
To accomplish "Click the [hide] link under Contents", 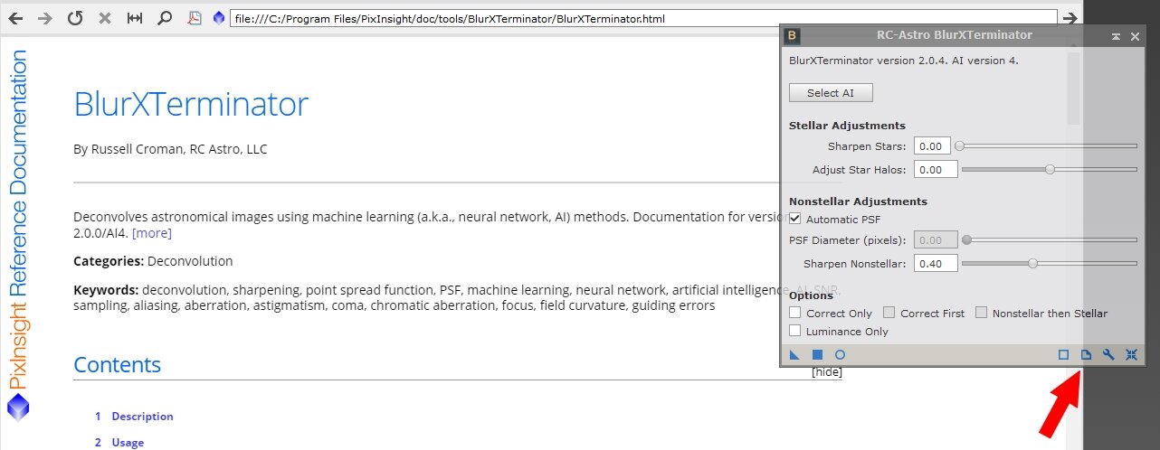I will [827, 371].
